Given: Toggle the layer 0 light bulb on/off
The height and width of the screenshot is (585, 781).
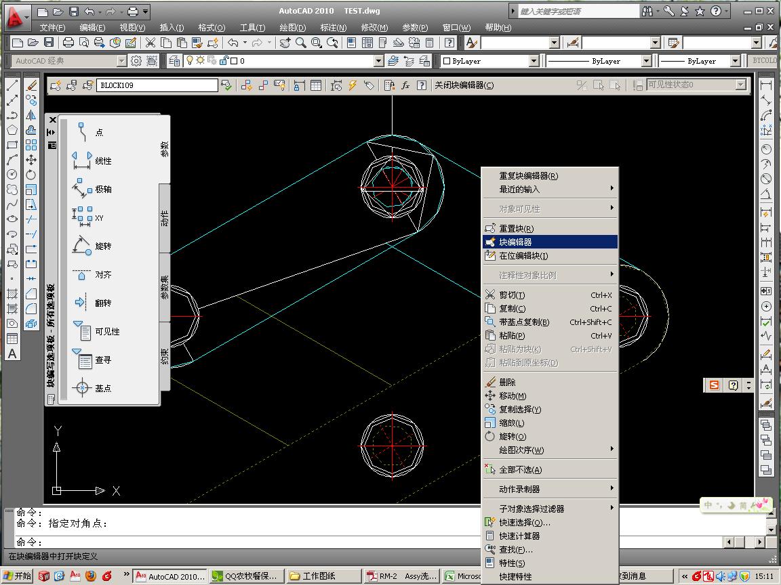Looking at the screenshot, I should (191, 61).
